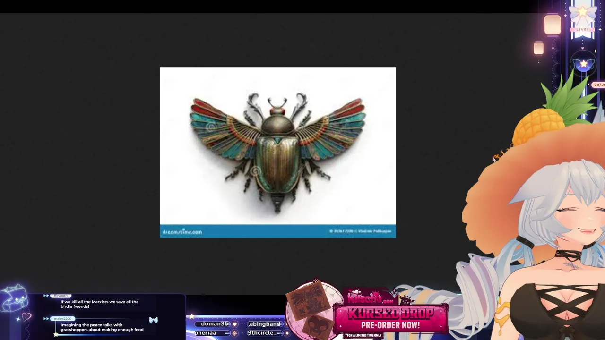
Task: Click the heart badge beside doman36
Action: point(234,324)
